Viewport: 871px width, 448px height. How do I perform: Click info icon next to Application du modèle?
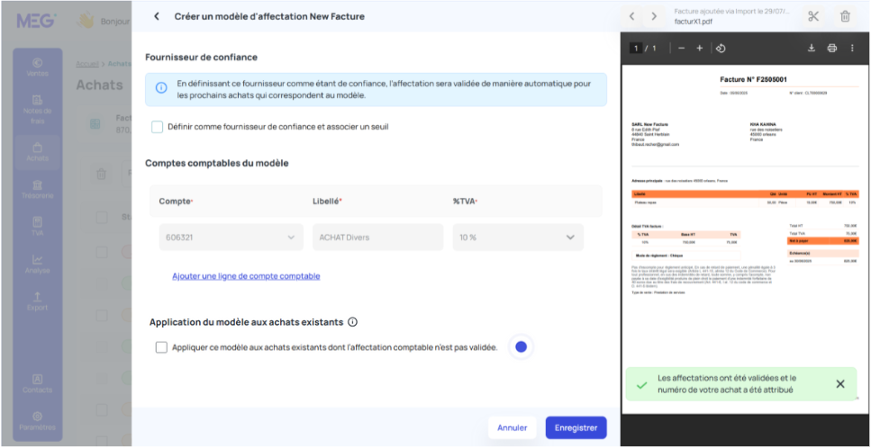pyautogui.click(x=352, y=321)
